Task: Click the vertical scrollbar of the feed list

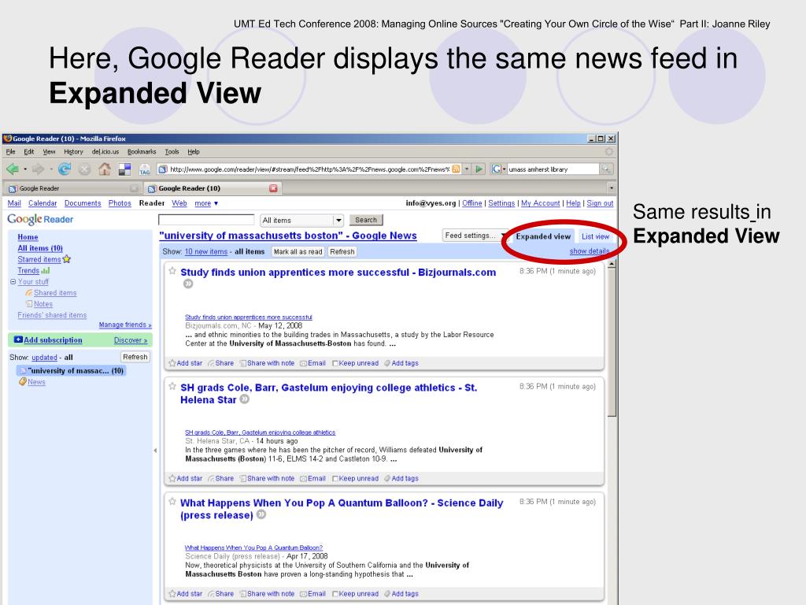Action: coord(612,340)
